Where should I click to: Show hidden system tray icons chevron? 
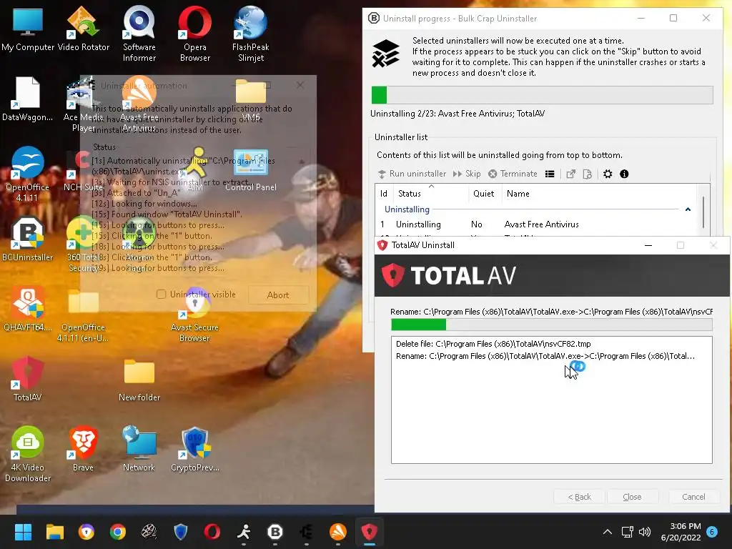point(608,532)
